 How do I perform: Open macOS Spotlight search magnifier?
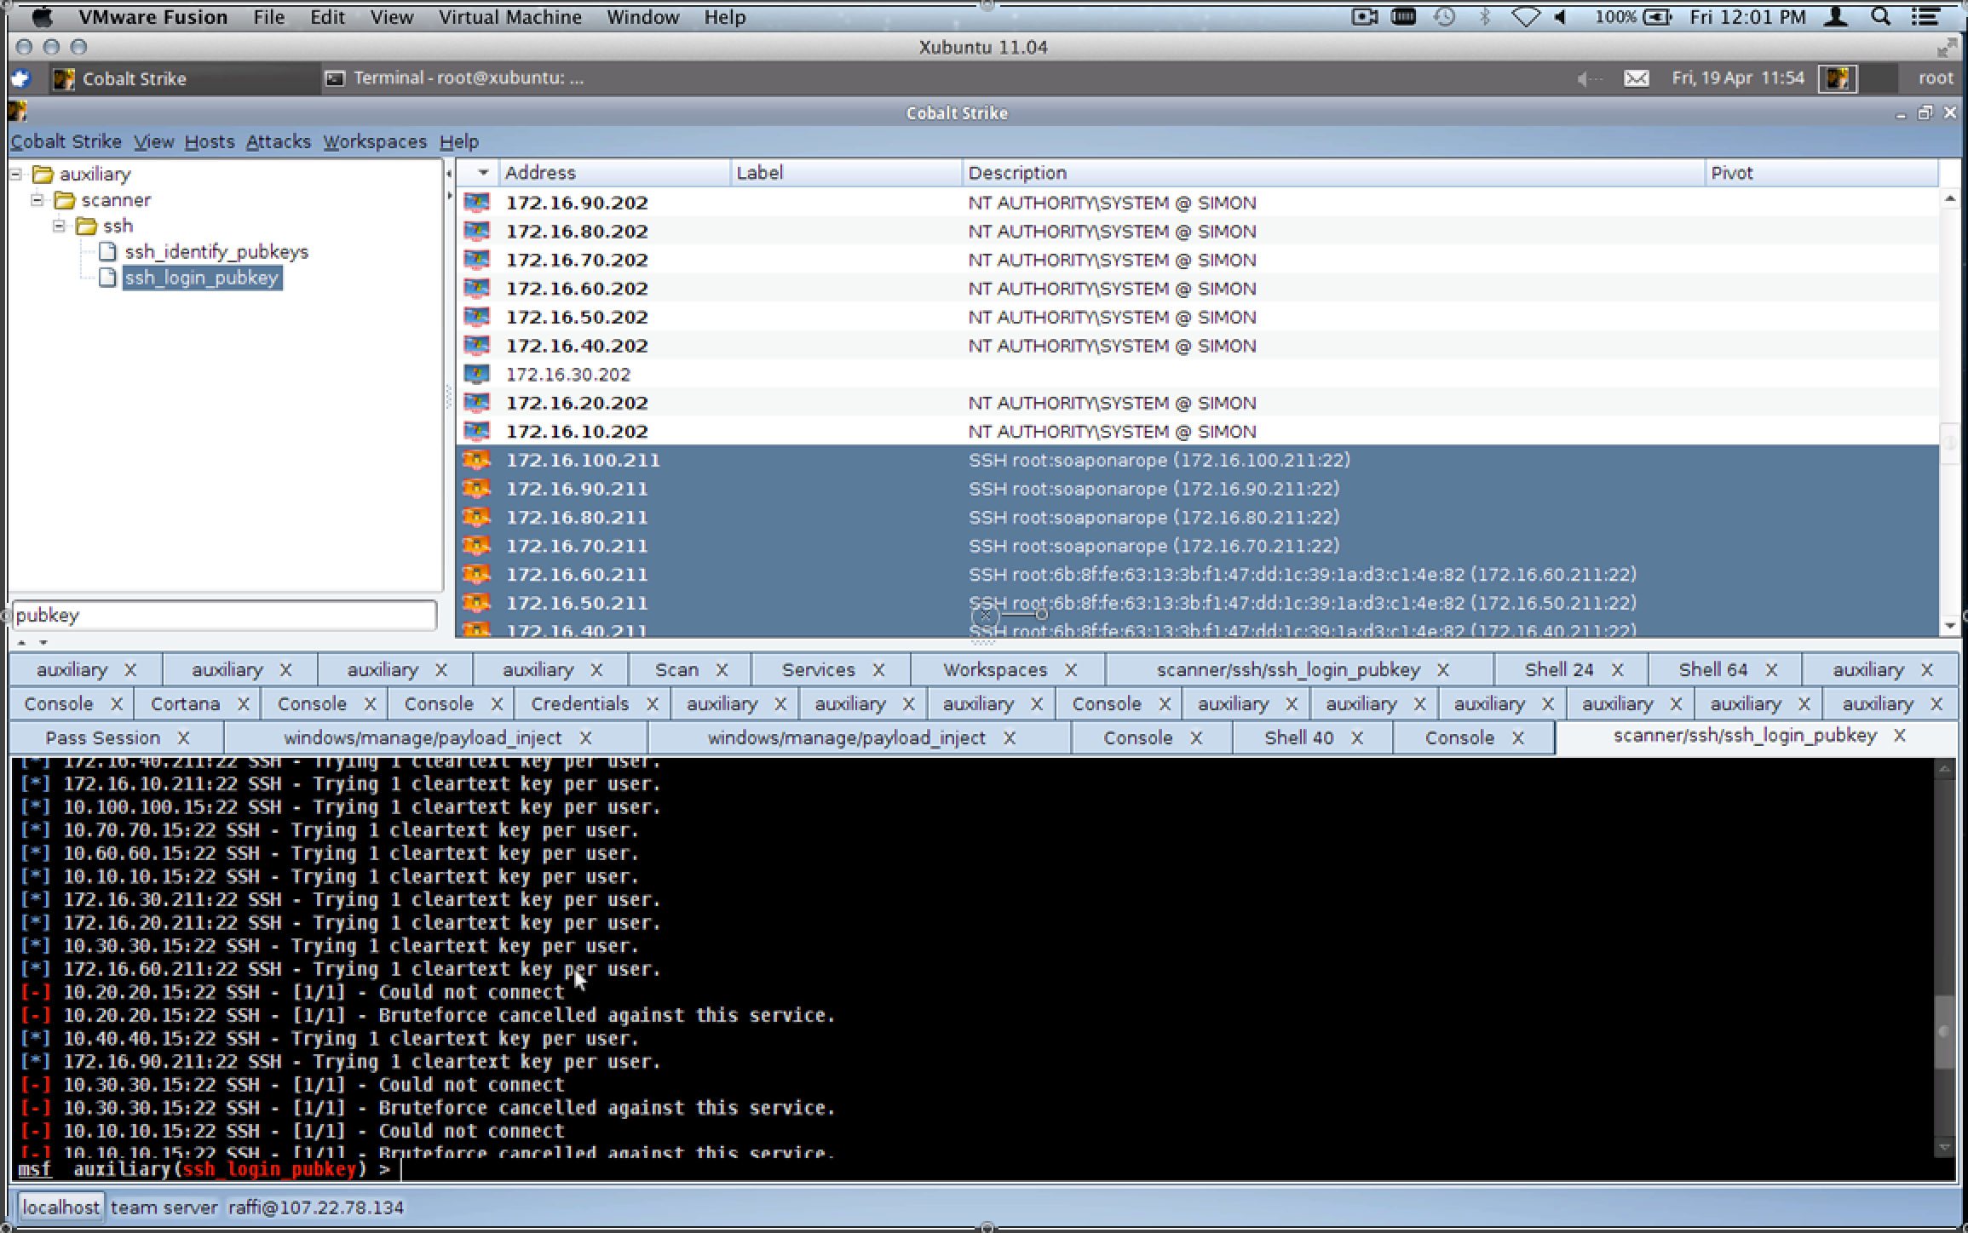(1881, 17)
